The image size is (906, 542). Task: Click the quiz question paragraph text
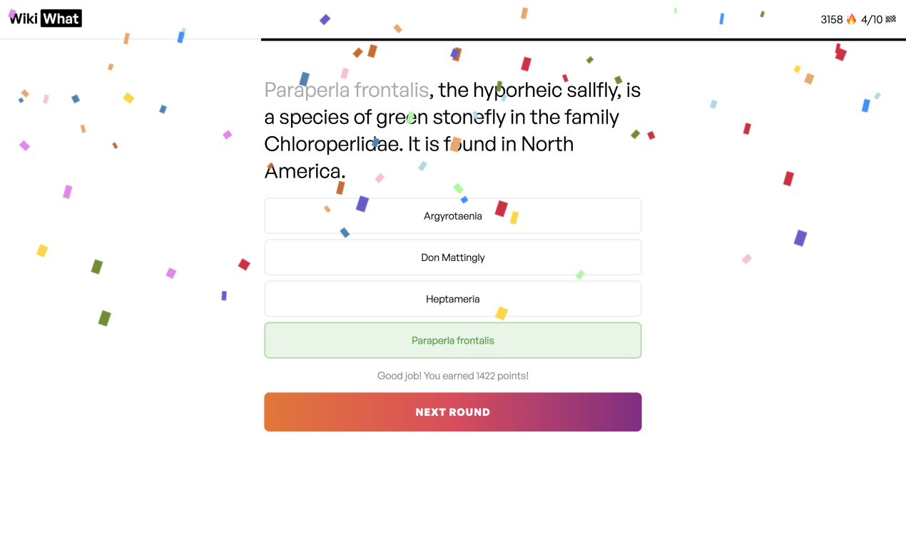point(452,130)
